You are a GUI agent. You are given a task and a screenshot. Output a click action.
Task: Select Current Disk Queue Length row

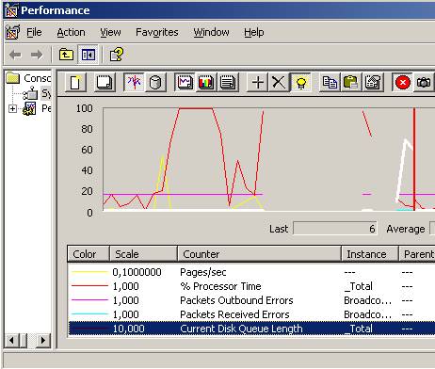click(251, 329)
